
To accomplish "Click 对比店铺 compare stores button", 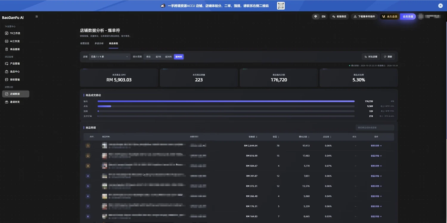I will pyautogui.click(x=371, y=57).
